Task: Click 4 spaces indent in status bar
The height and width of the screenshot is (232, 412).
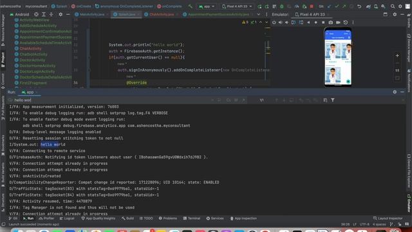Action: coord(379,224)
